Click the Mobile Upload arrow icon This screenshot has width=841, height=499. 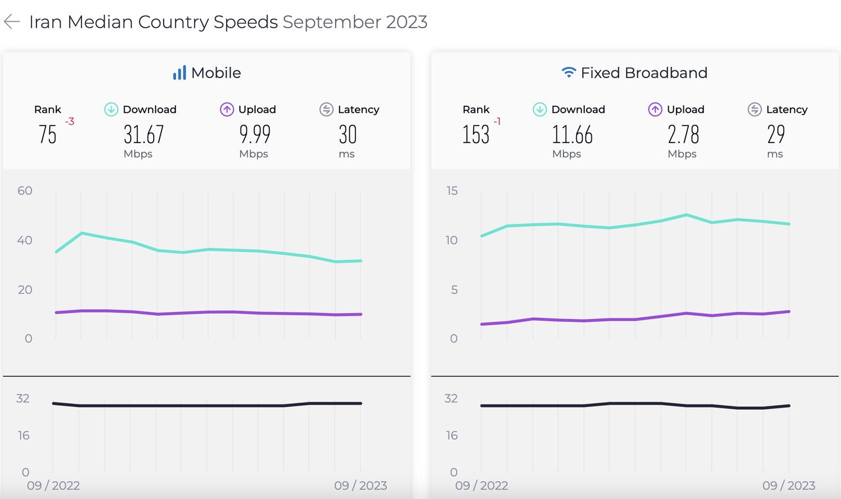(x=227, y=110)
